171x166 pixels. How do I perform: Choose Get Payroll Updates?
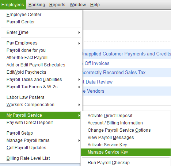(41, 148)
